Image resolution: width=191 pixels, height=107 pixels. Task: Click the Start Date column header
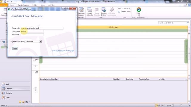click(117, 79)
